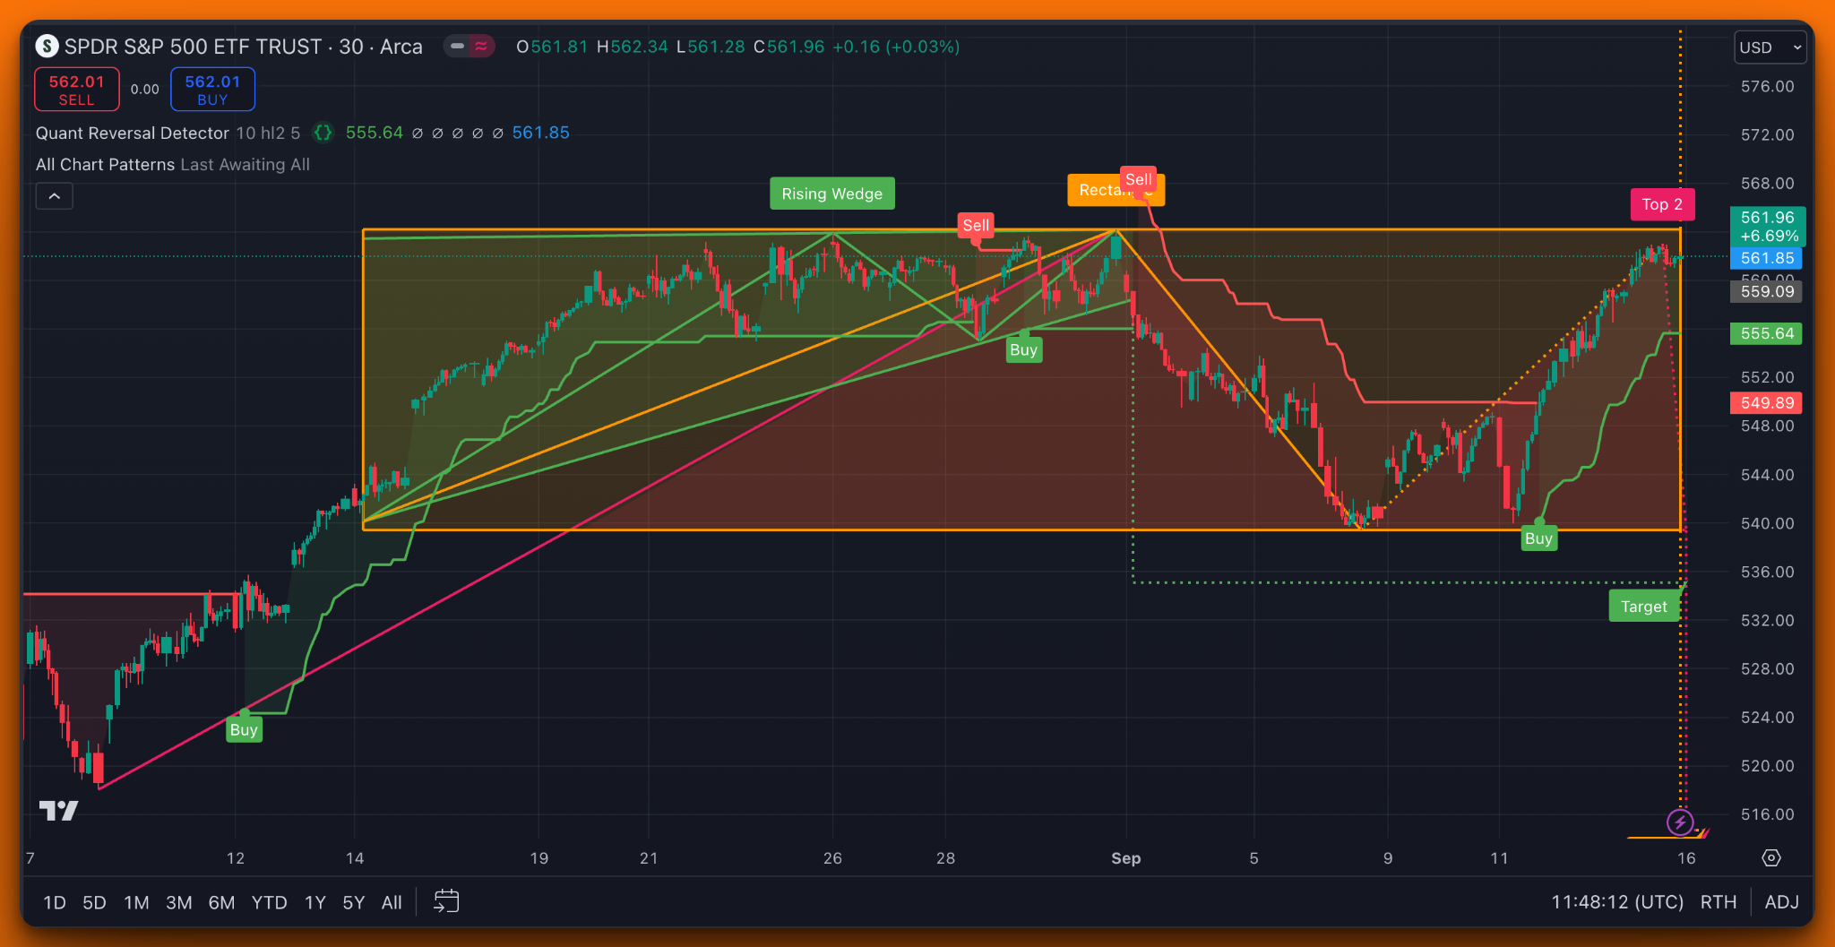Image resolution: width=1835 pixels, height=947 pixels.
Task: Click the red 549.89 price tag on axis
Action: 1767,403
